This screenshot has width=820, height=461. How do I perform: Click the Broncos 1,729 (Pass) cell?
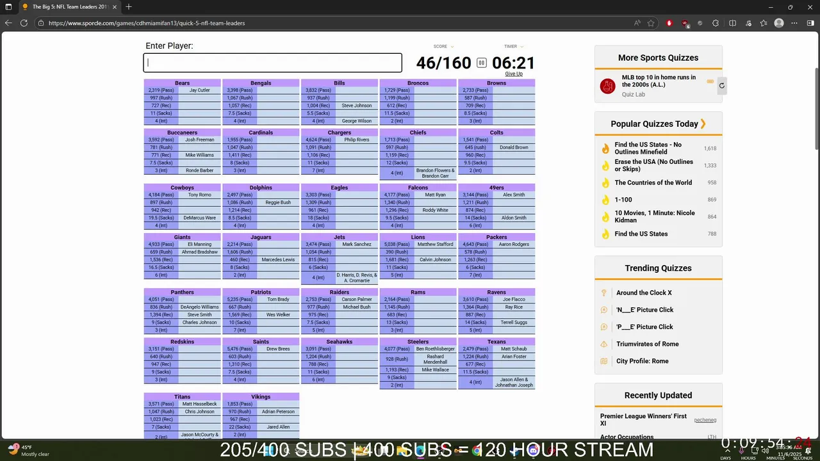coord(397,90)
